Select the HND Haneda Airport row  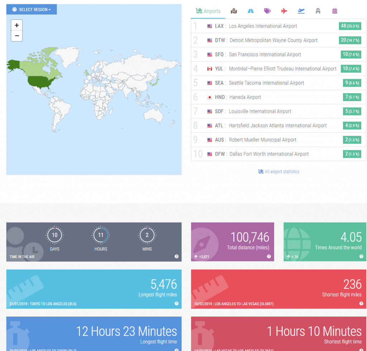pyautogui.click(x=245, y=97)
